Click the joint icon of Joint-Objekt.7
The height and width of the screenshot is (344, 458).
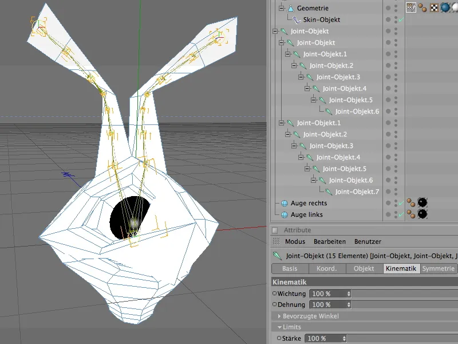click(329, 191)
